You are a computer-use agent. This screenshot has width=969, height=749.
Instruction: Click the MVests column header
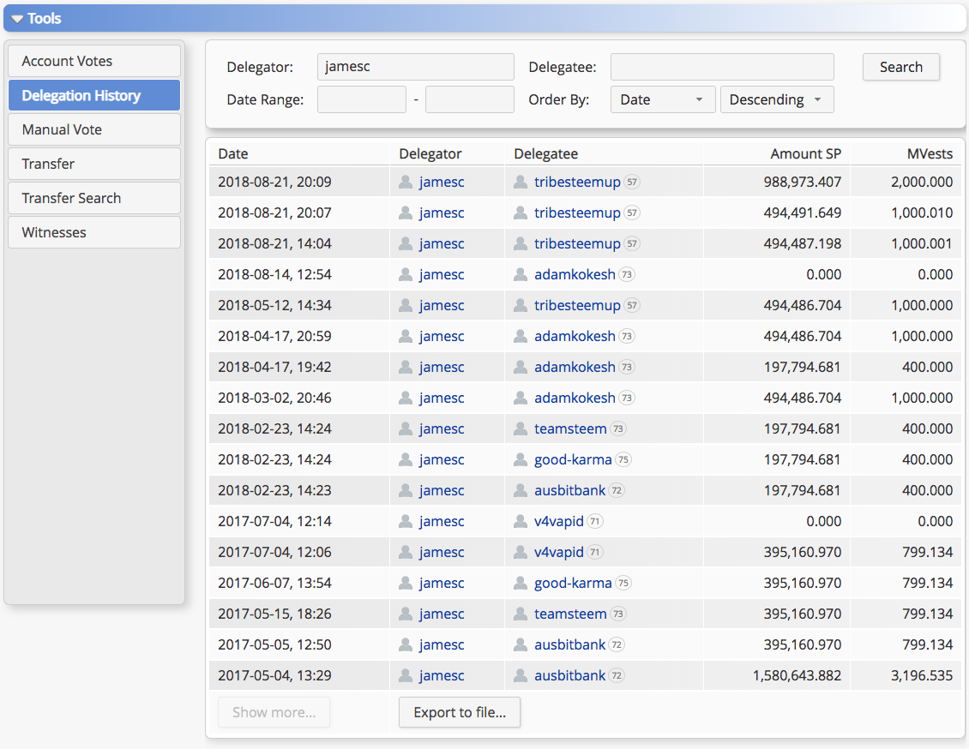(930, 153)
